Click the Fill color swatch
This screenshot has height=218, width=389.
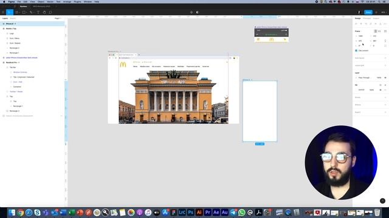click(x=356, y=90)
